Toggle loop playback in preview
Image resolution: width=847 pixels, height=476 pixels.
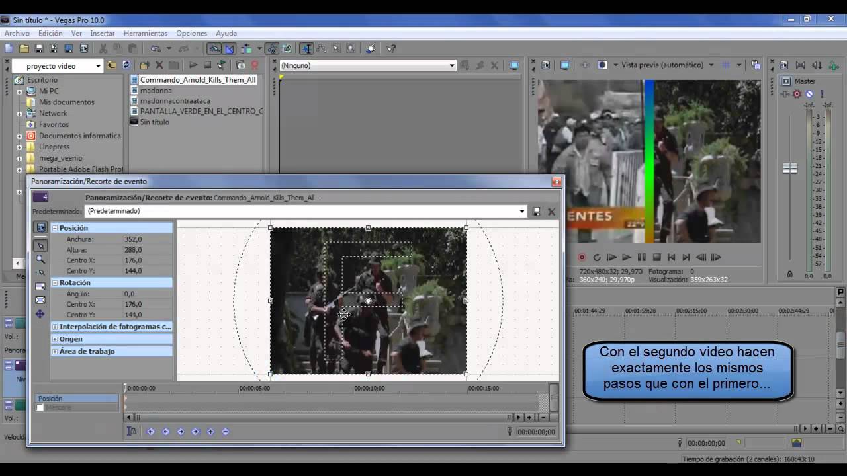click(x=596, y=257)
